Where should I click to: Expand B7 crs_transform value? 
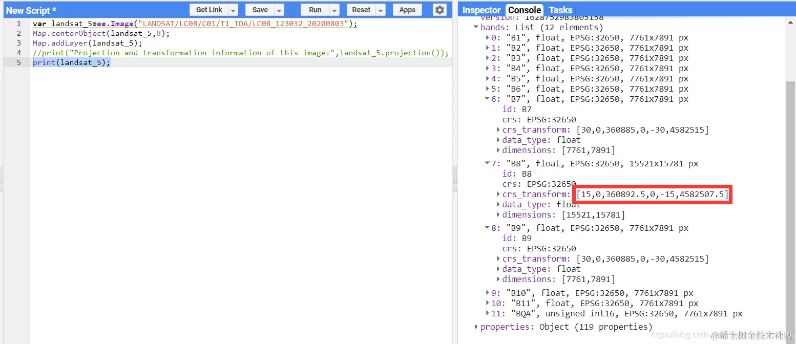tap(498, 130)
